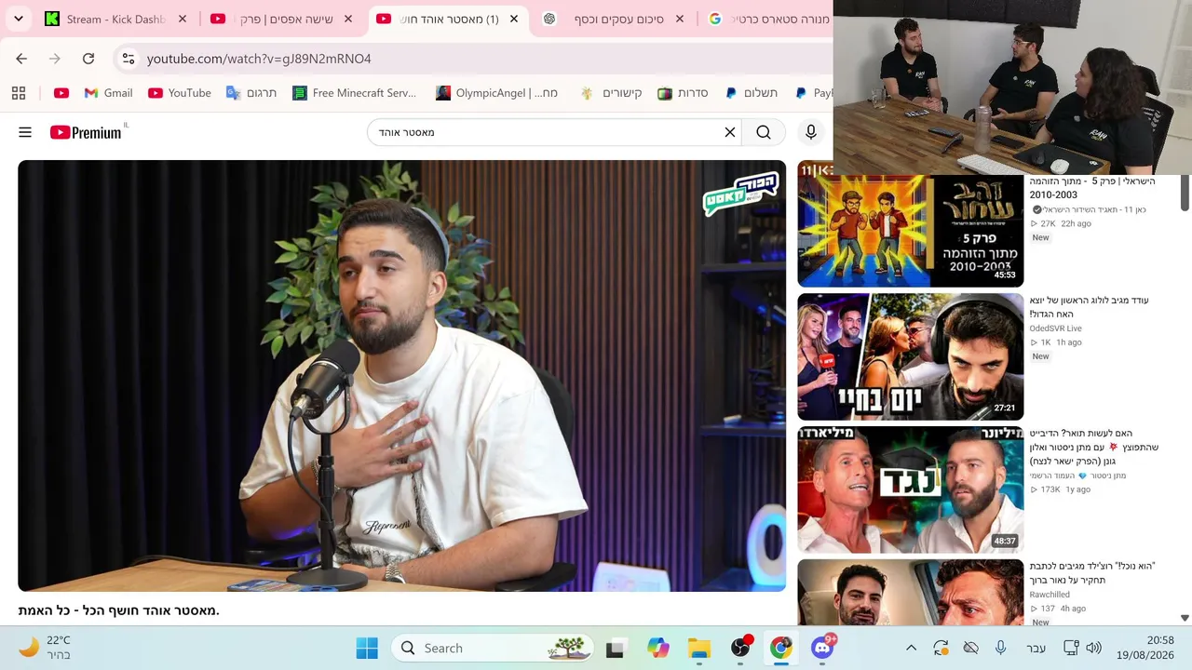
Task: Search with your voice microphone button
Action: point(811,132)
